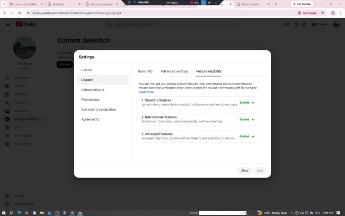This screenshot has width=345, height=216.
Task: Open the Community icon in the sidebar
Action: 7,102
